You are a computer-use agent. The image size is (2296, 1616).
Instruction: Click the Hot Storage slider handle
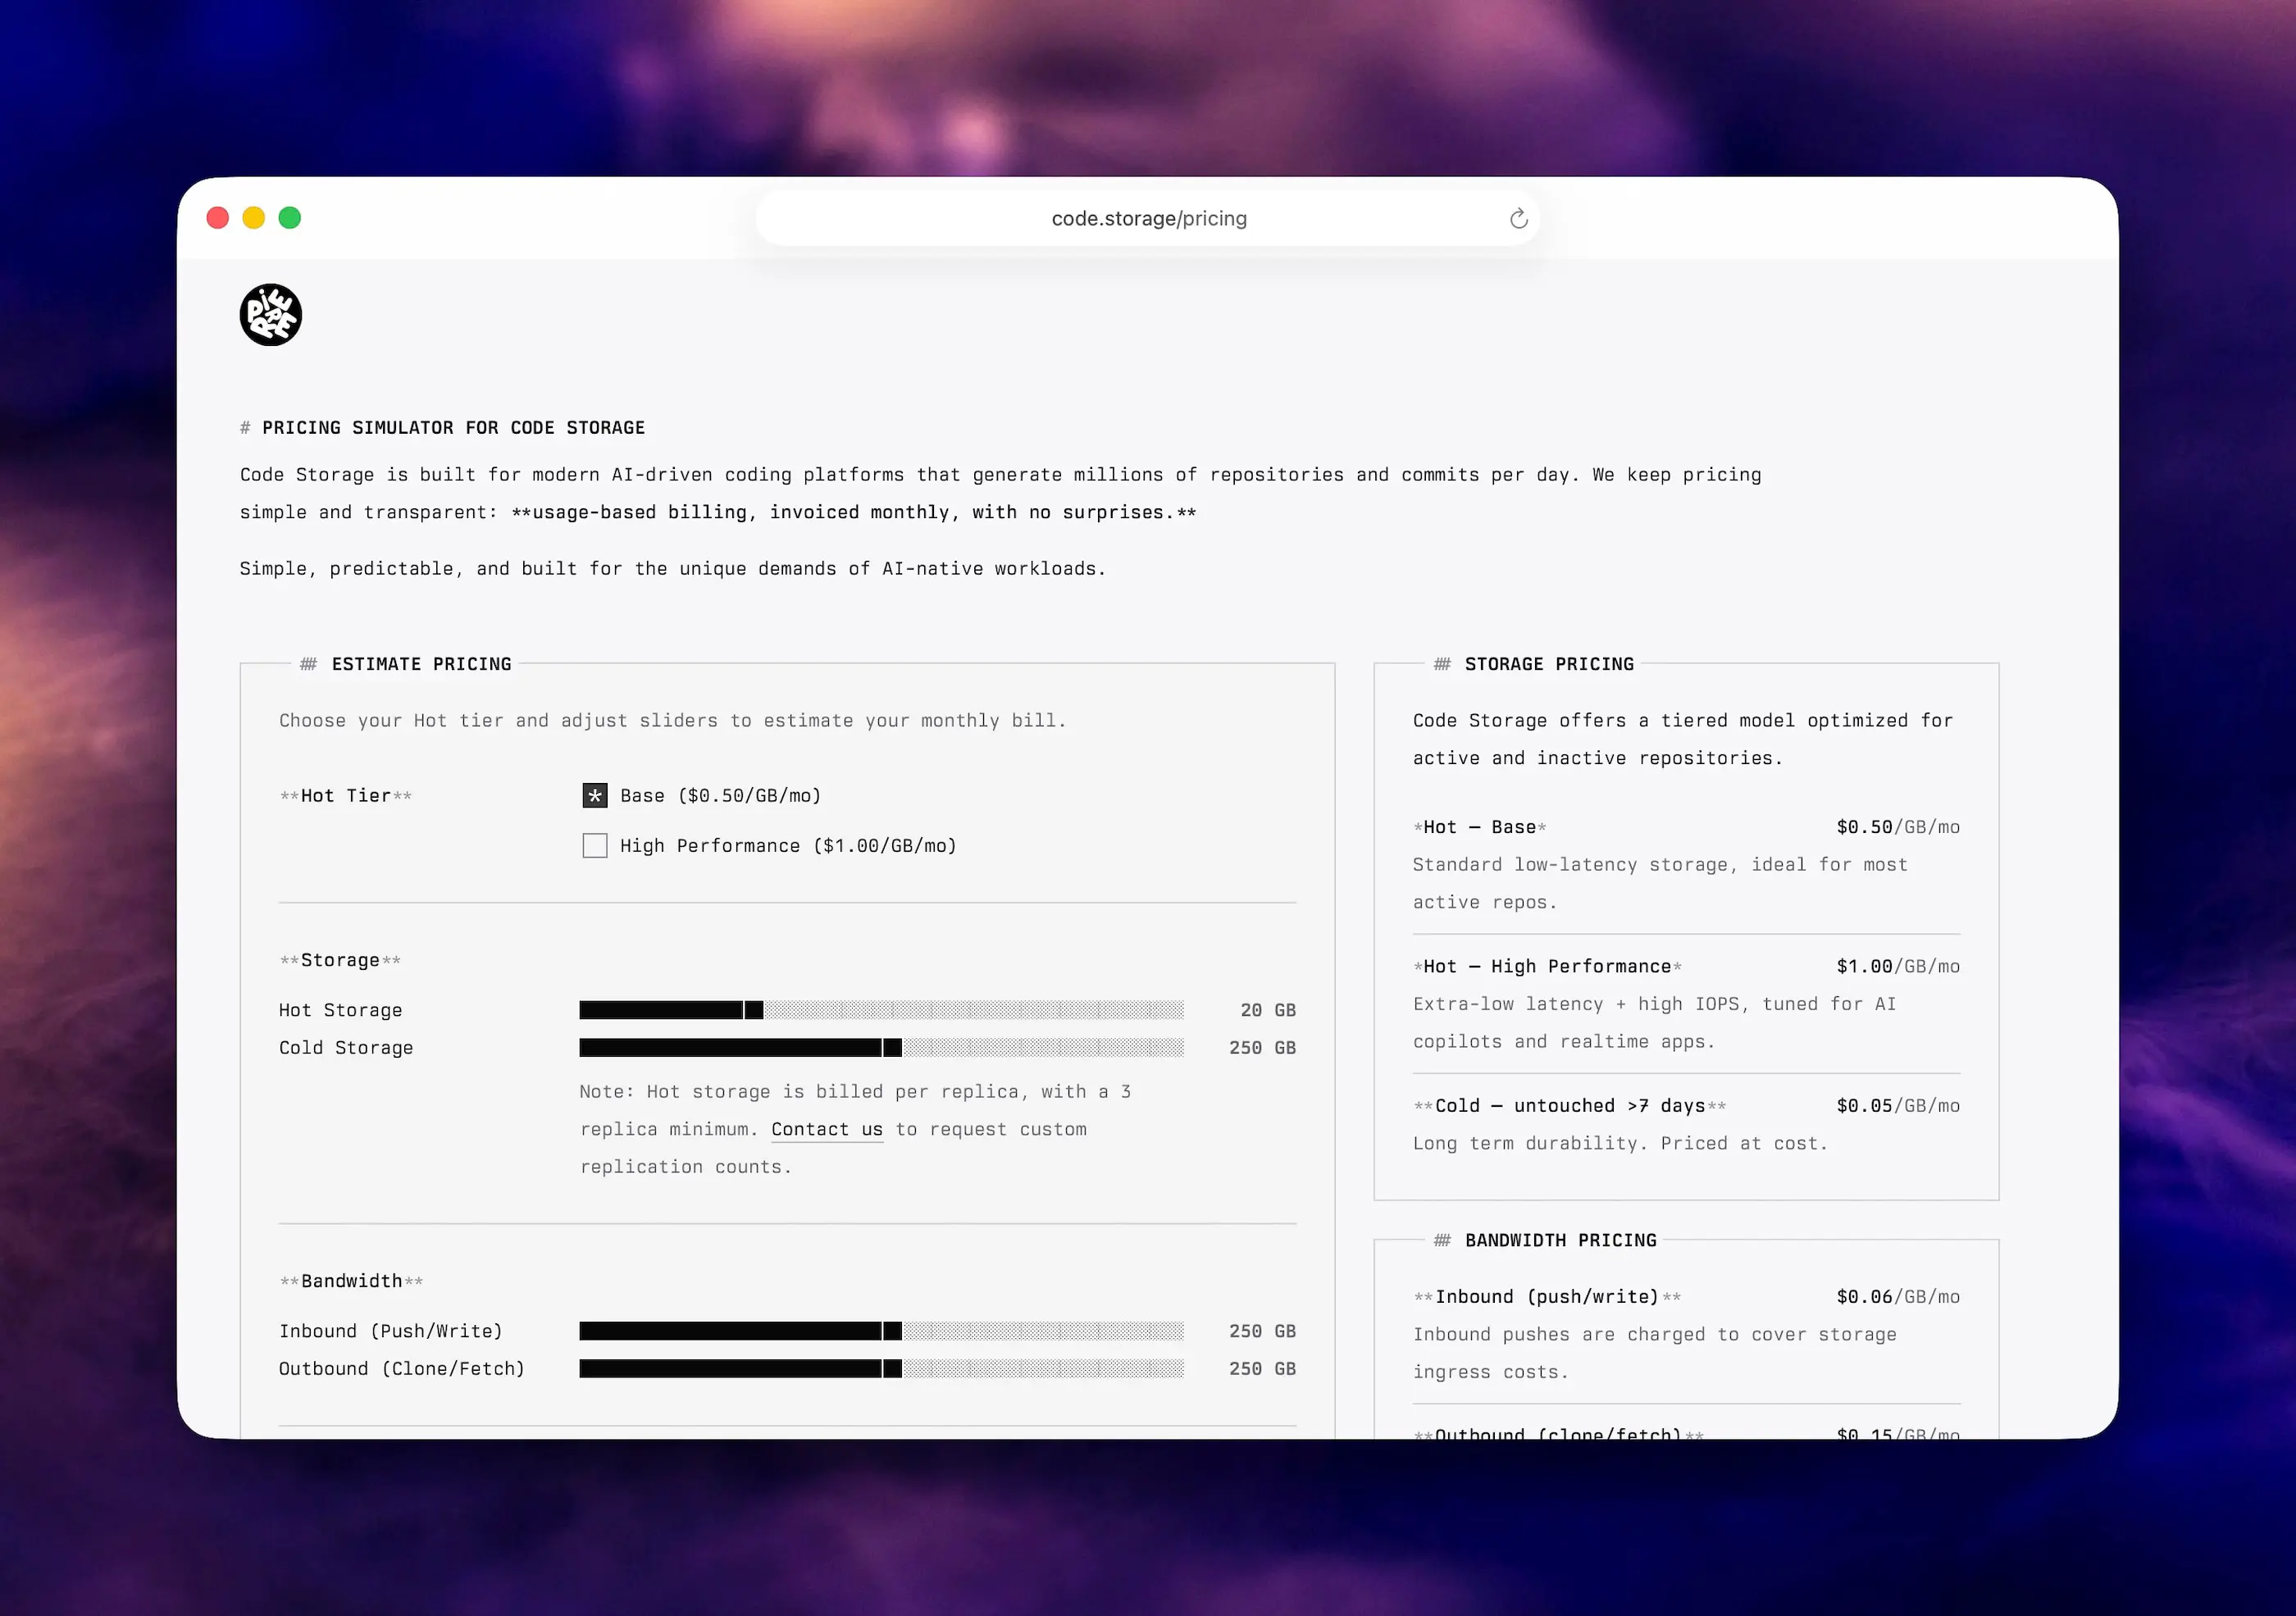coord(753,1010)
